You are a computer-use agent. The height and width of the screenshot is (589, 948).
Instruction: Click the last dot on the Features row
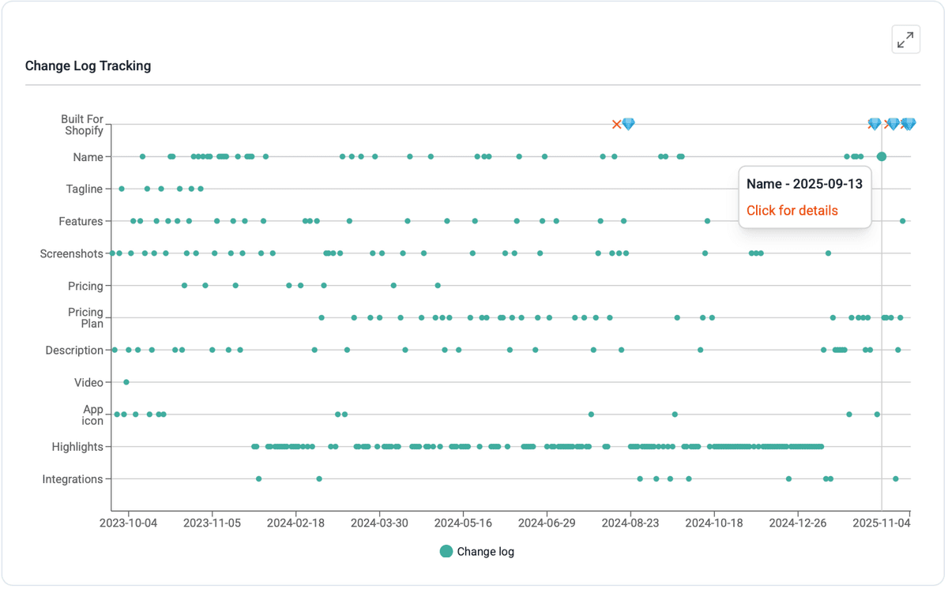click(903, 221)
